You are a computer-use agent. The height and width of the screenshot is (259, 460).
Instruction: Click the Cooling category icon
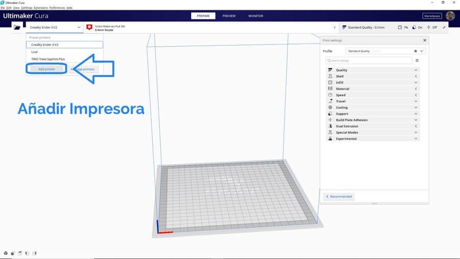pyautogui.click(x=330, y=107)
